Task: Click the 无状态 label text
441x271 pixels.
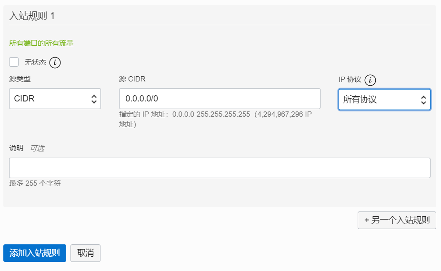Action: (35, 62)
